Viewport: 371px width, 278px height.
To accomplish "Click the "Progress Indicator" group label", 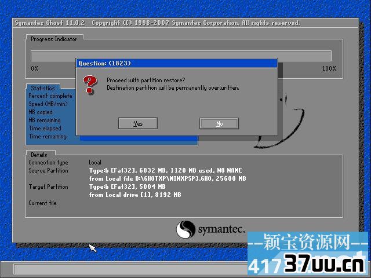I will click(54, 39).
